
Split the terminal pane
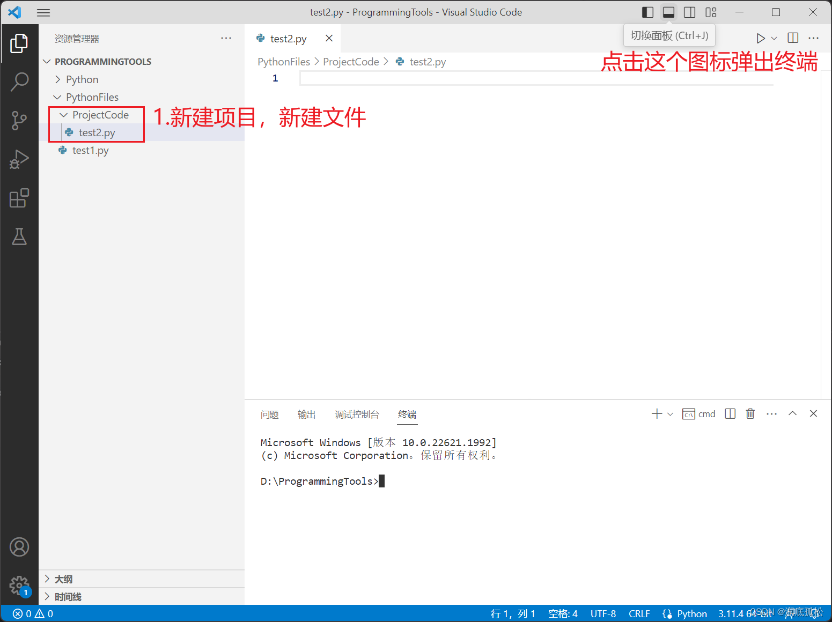(x=730, y=413)
